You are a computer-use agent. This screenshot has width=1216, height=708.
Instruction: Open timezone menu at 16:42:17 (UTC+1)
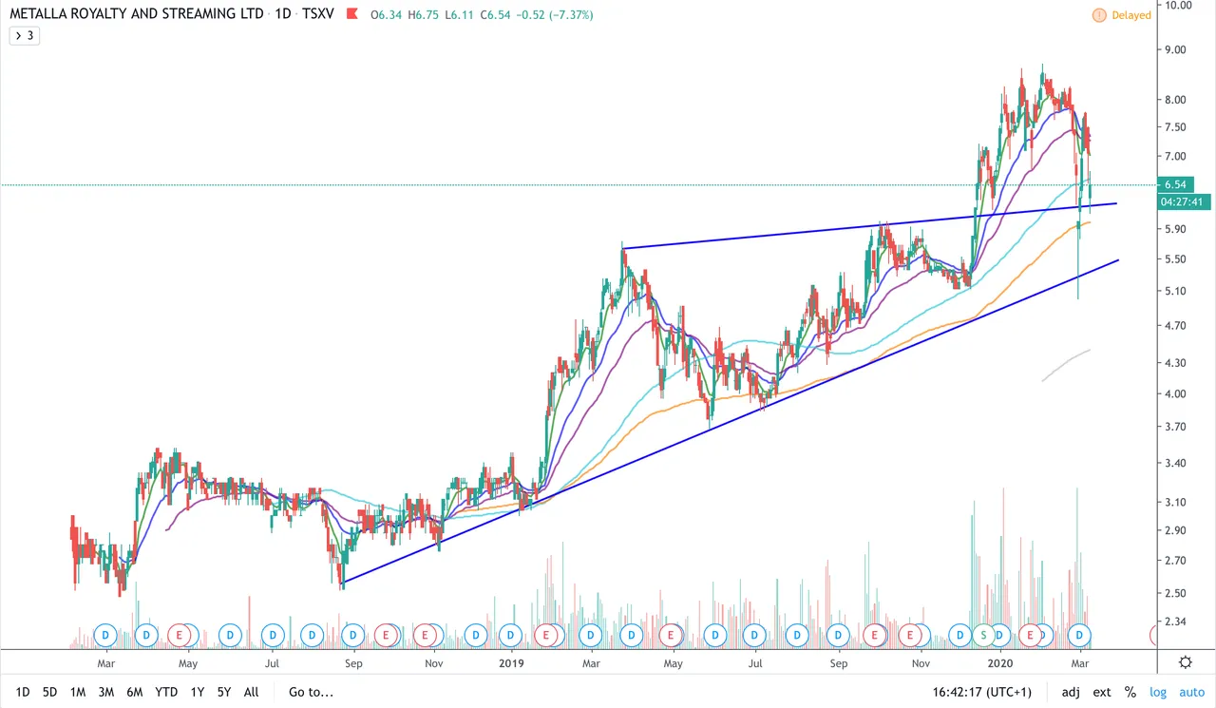984,692
